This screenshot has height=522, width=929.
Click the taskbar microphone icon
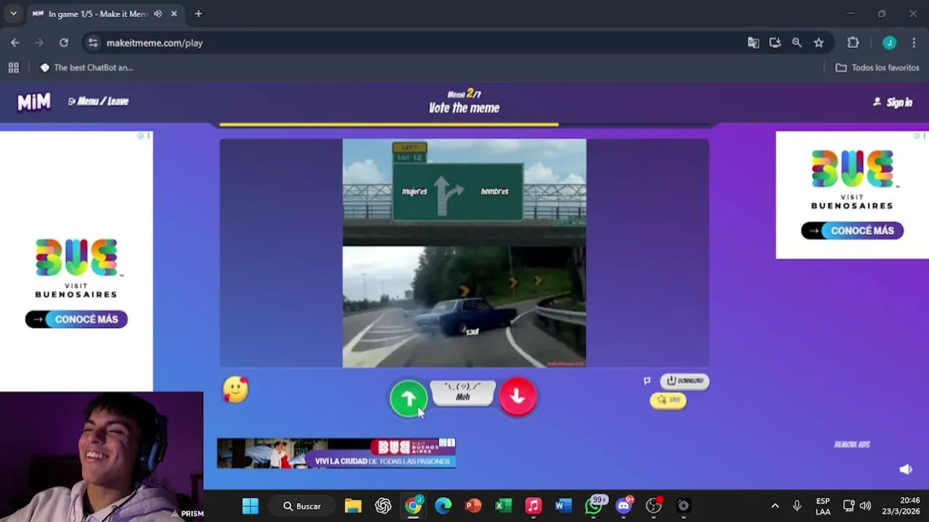(797, 506)
